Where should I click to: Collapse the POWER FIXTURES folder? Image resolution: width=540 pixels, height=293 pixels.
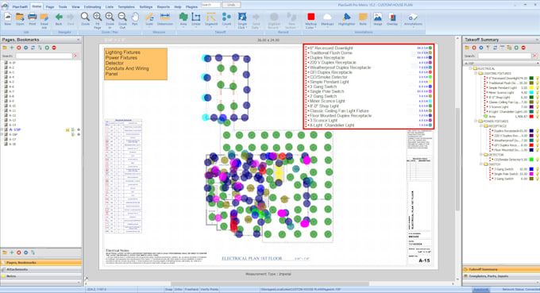476,121
